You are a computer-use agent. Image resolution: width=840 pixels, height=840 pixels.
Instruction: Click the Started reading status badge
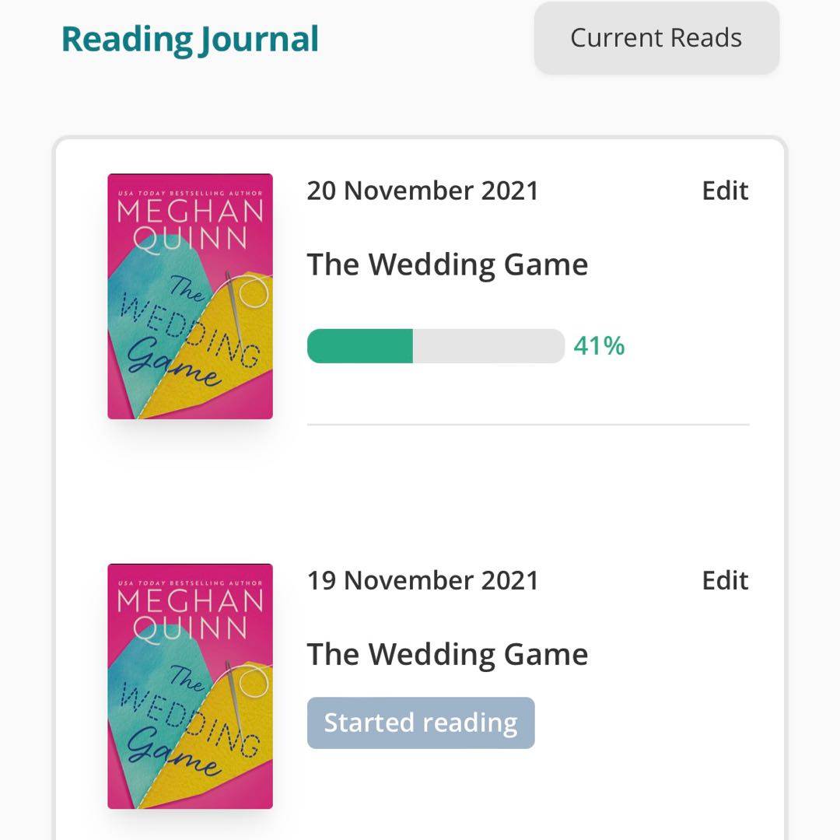point(421,723)
